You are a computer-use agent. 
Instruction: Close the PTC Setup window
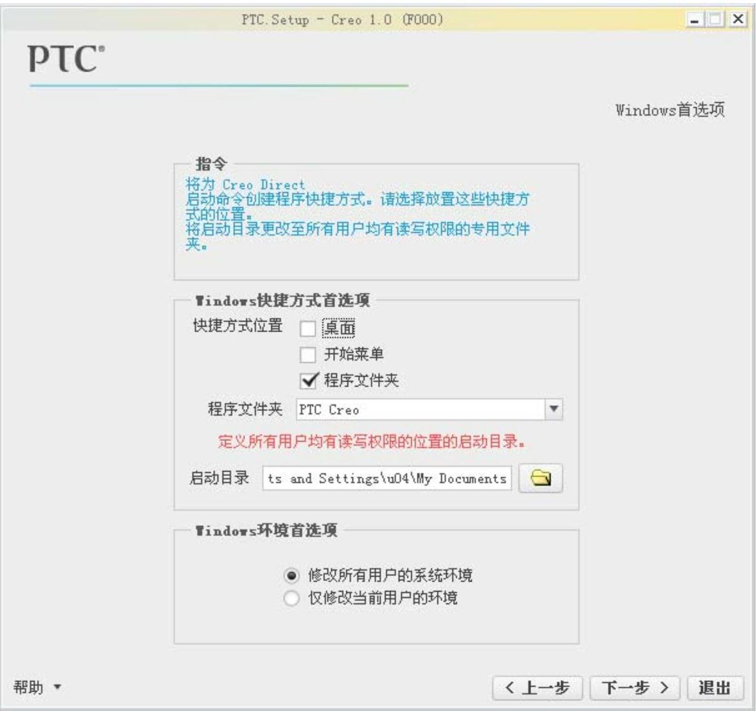[738, 19]
